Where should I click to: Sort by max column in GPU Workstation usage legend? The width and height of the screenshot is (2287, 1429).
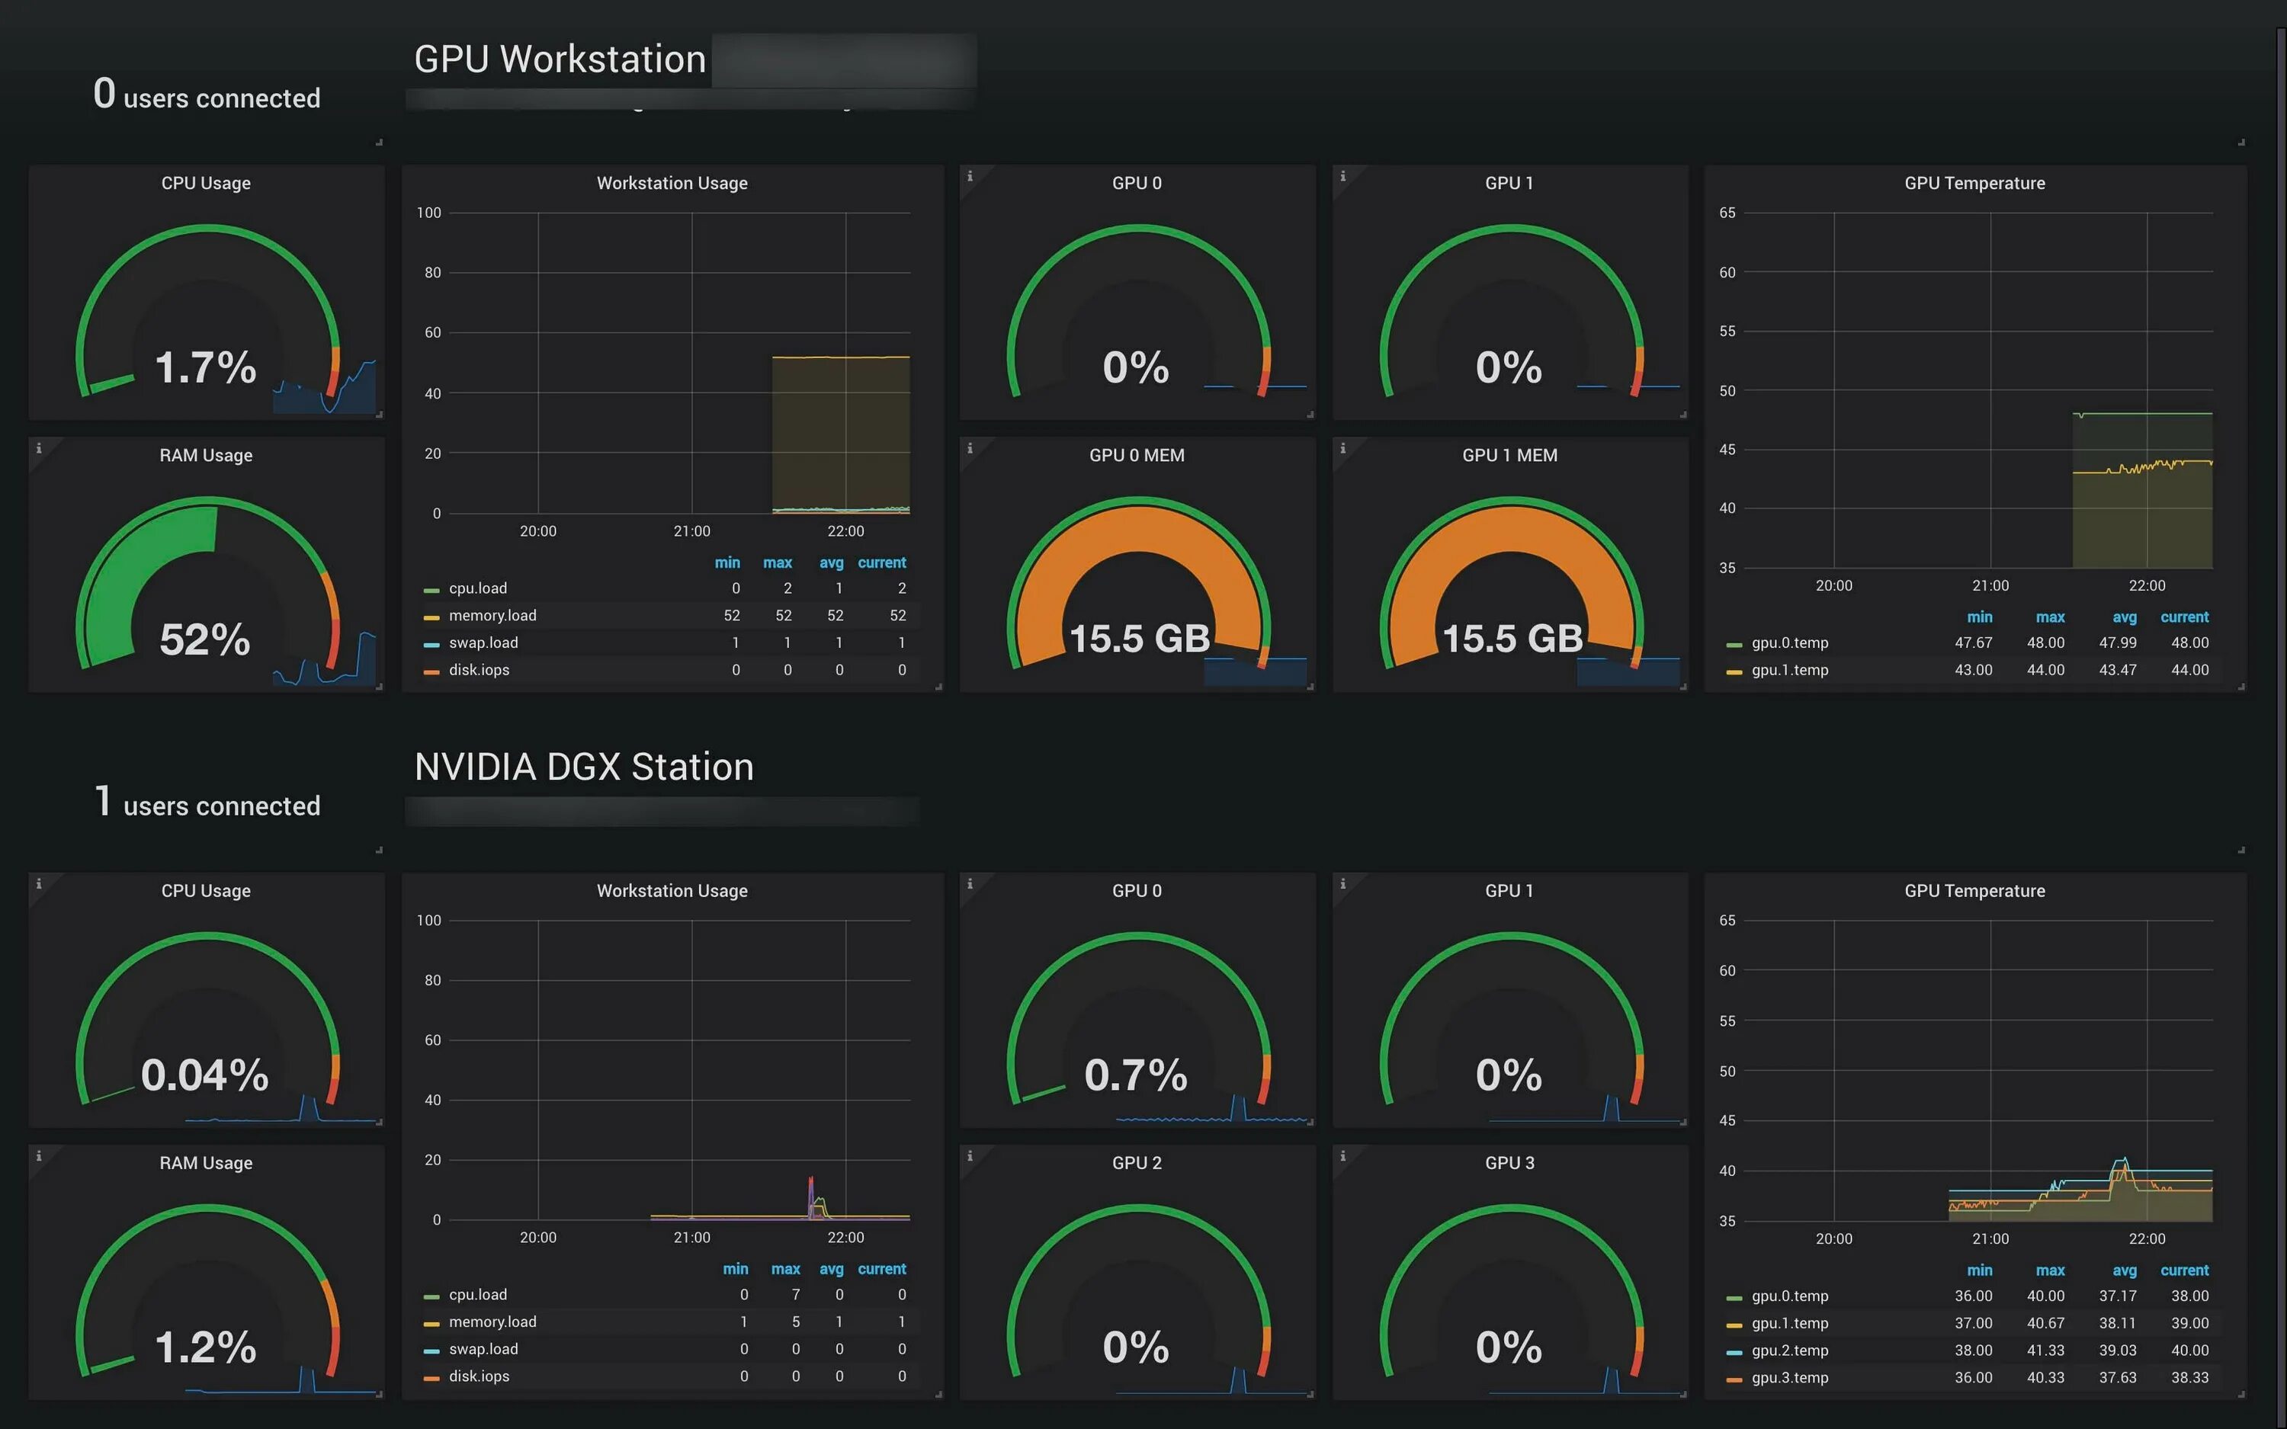coord(777,562)
